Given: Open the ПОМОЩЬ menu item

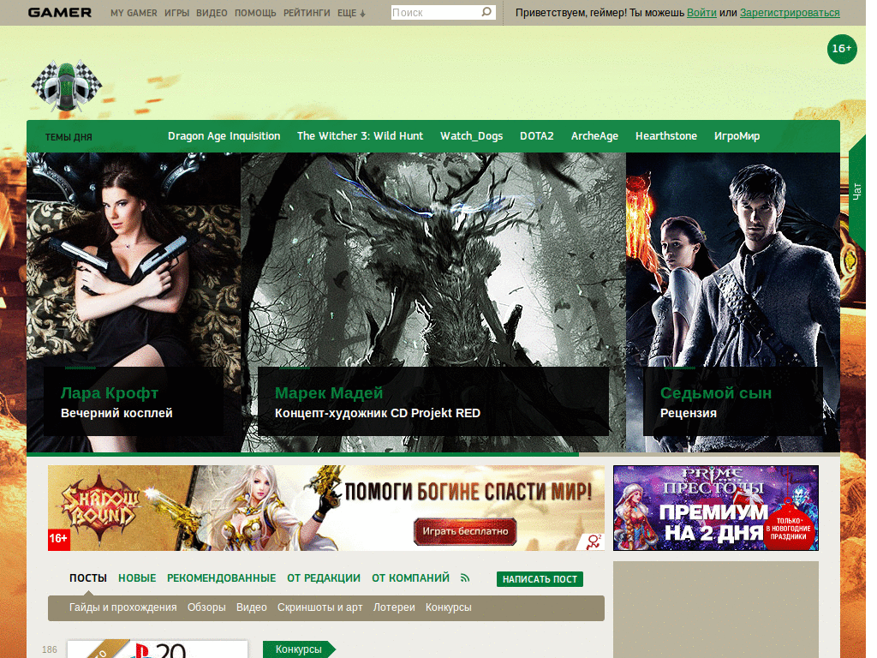Looking at the screenshot, I should [255, 13].
